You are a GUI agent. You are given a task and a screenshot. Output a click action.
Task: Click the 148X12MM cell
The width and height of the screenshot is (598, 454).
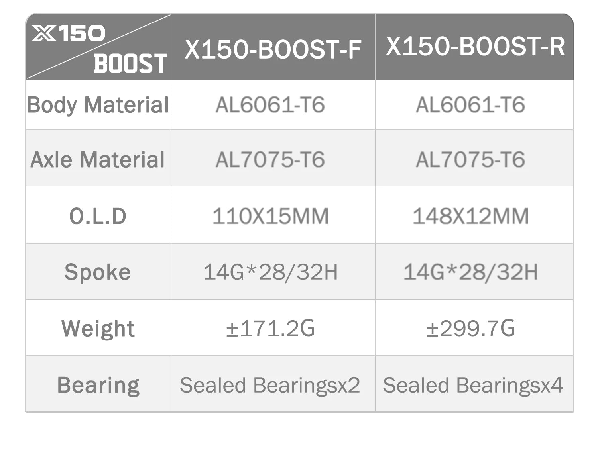pos(470,216)
